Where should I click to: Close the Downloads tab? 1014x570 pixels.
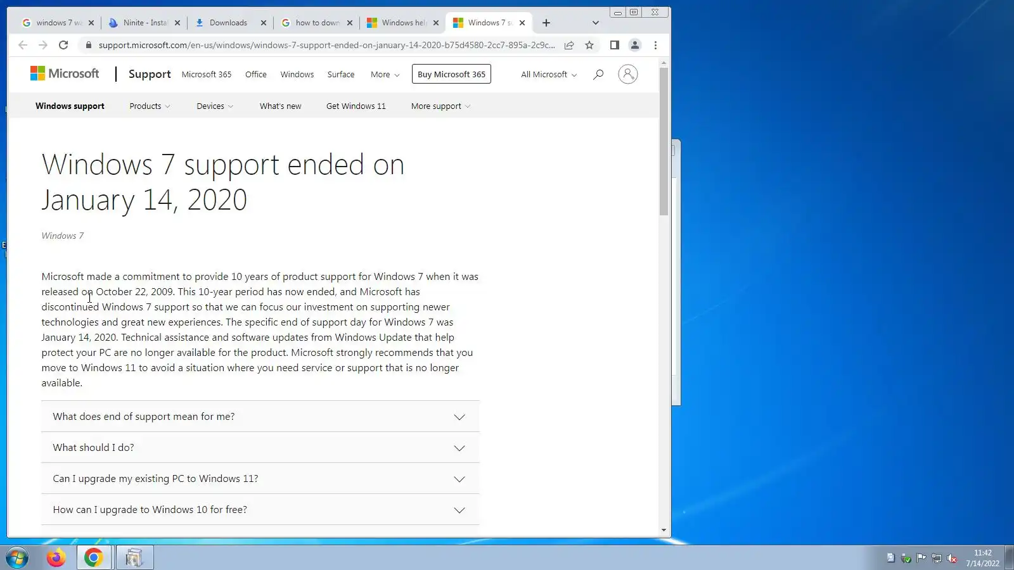264,23
